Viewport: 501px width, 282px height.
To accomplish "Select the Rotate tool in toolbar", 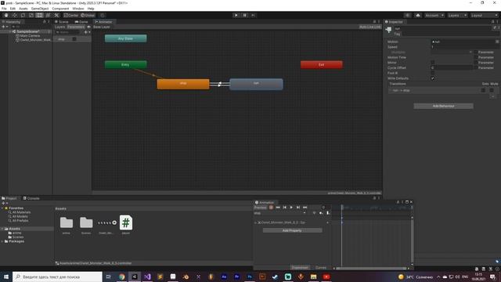I will (x=23, y=16).
